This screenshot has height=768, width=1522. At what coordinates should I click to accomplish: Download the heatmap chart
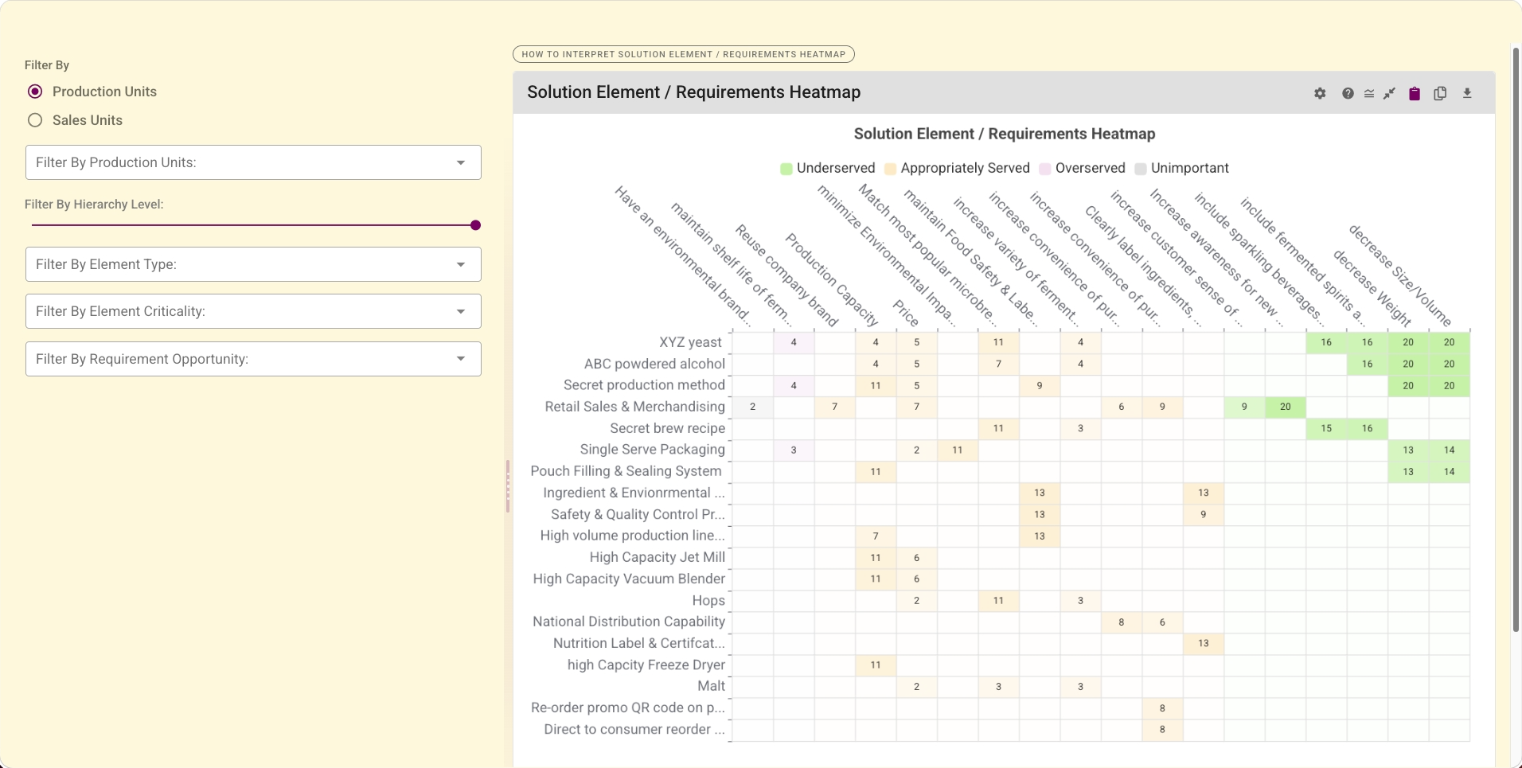pos(1467,93)
